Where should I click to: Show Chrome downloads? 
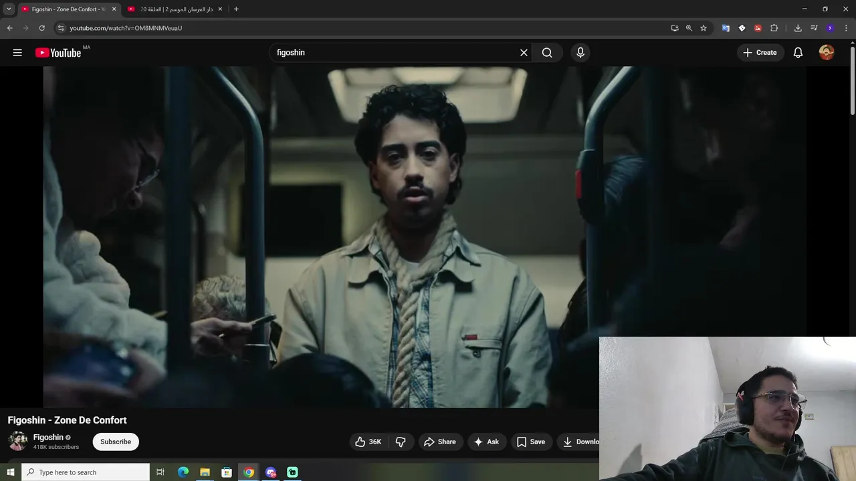pyautogui.click(x=798, y=28)
